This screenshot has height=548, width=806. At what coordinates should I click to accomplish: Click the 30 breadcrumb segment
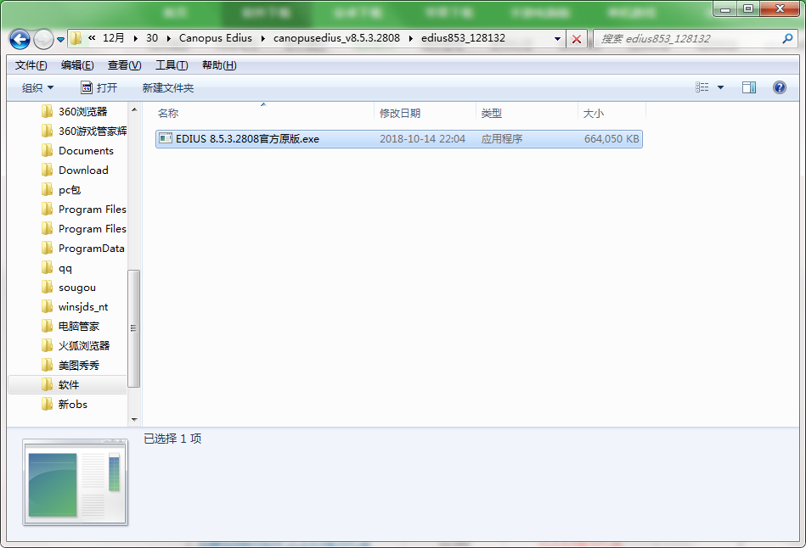152,38
